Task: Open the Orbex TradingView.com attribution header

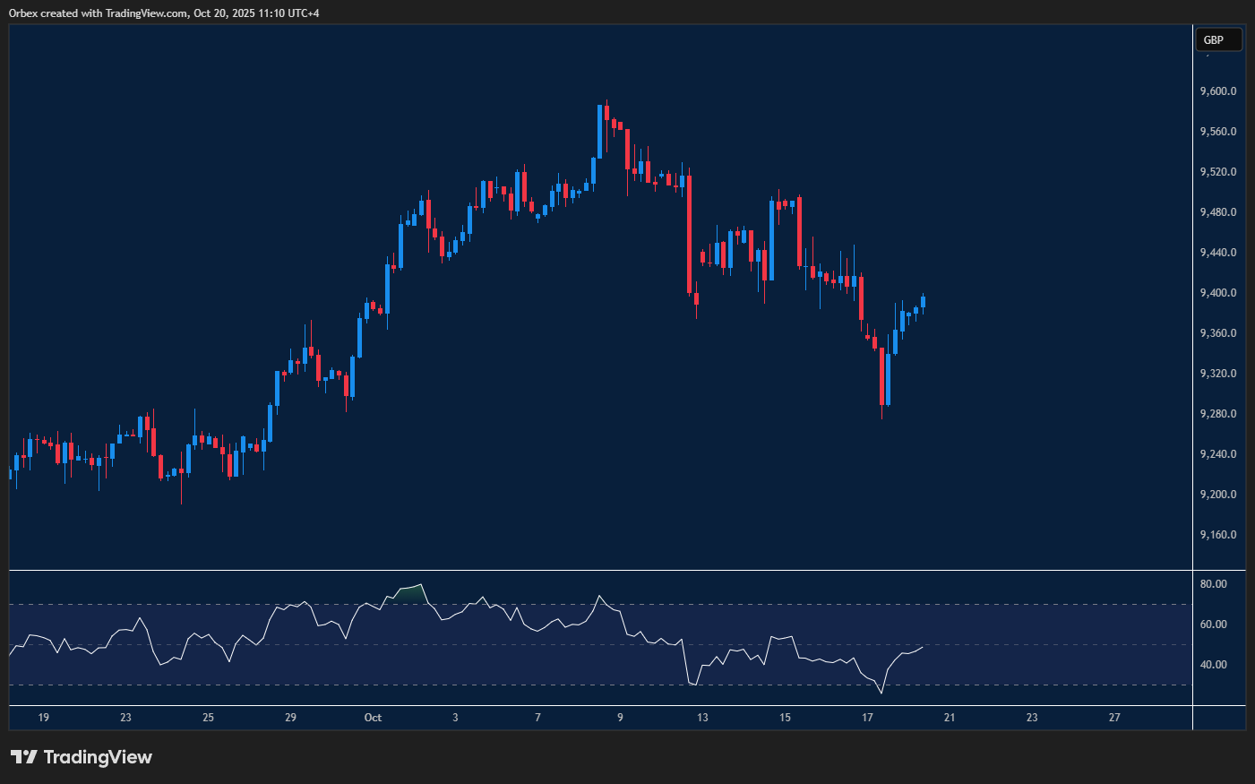Action: coord(164,13)
